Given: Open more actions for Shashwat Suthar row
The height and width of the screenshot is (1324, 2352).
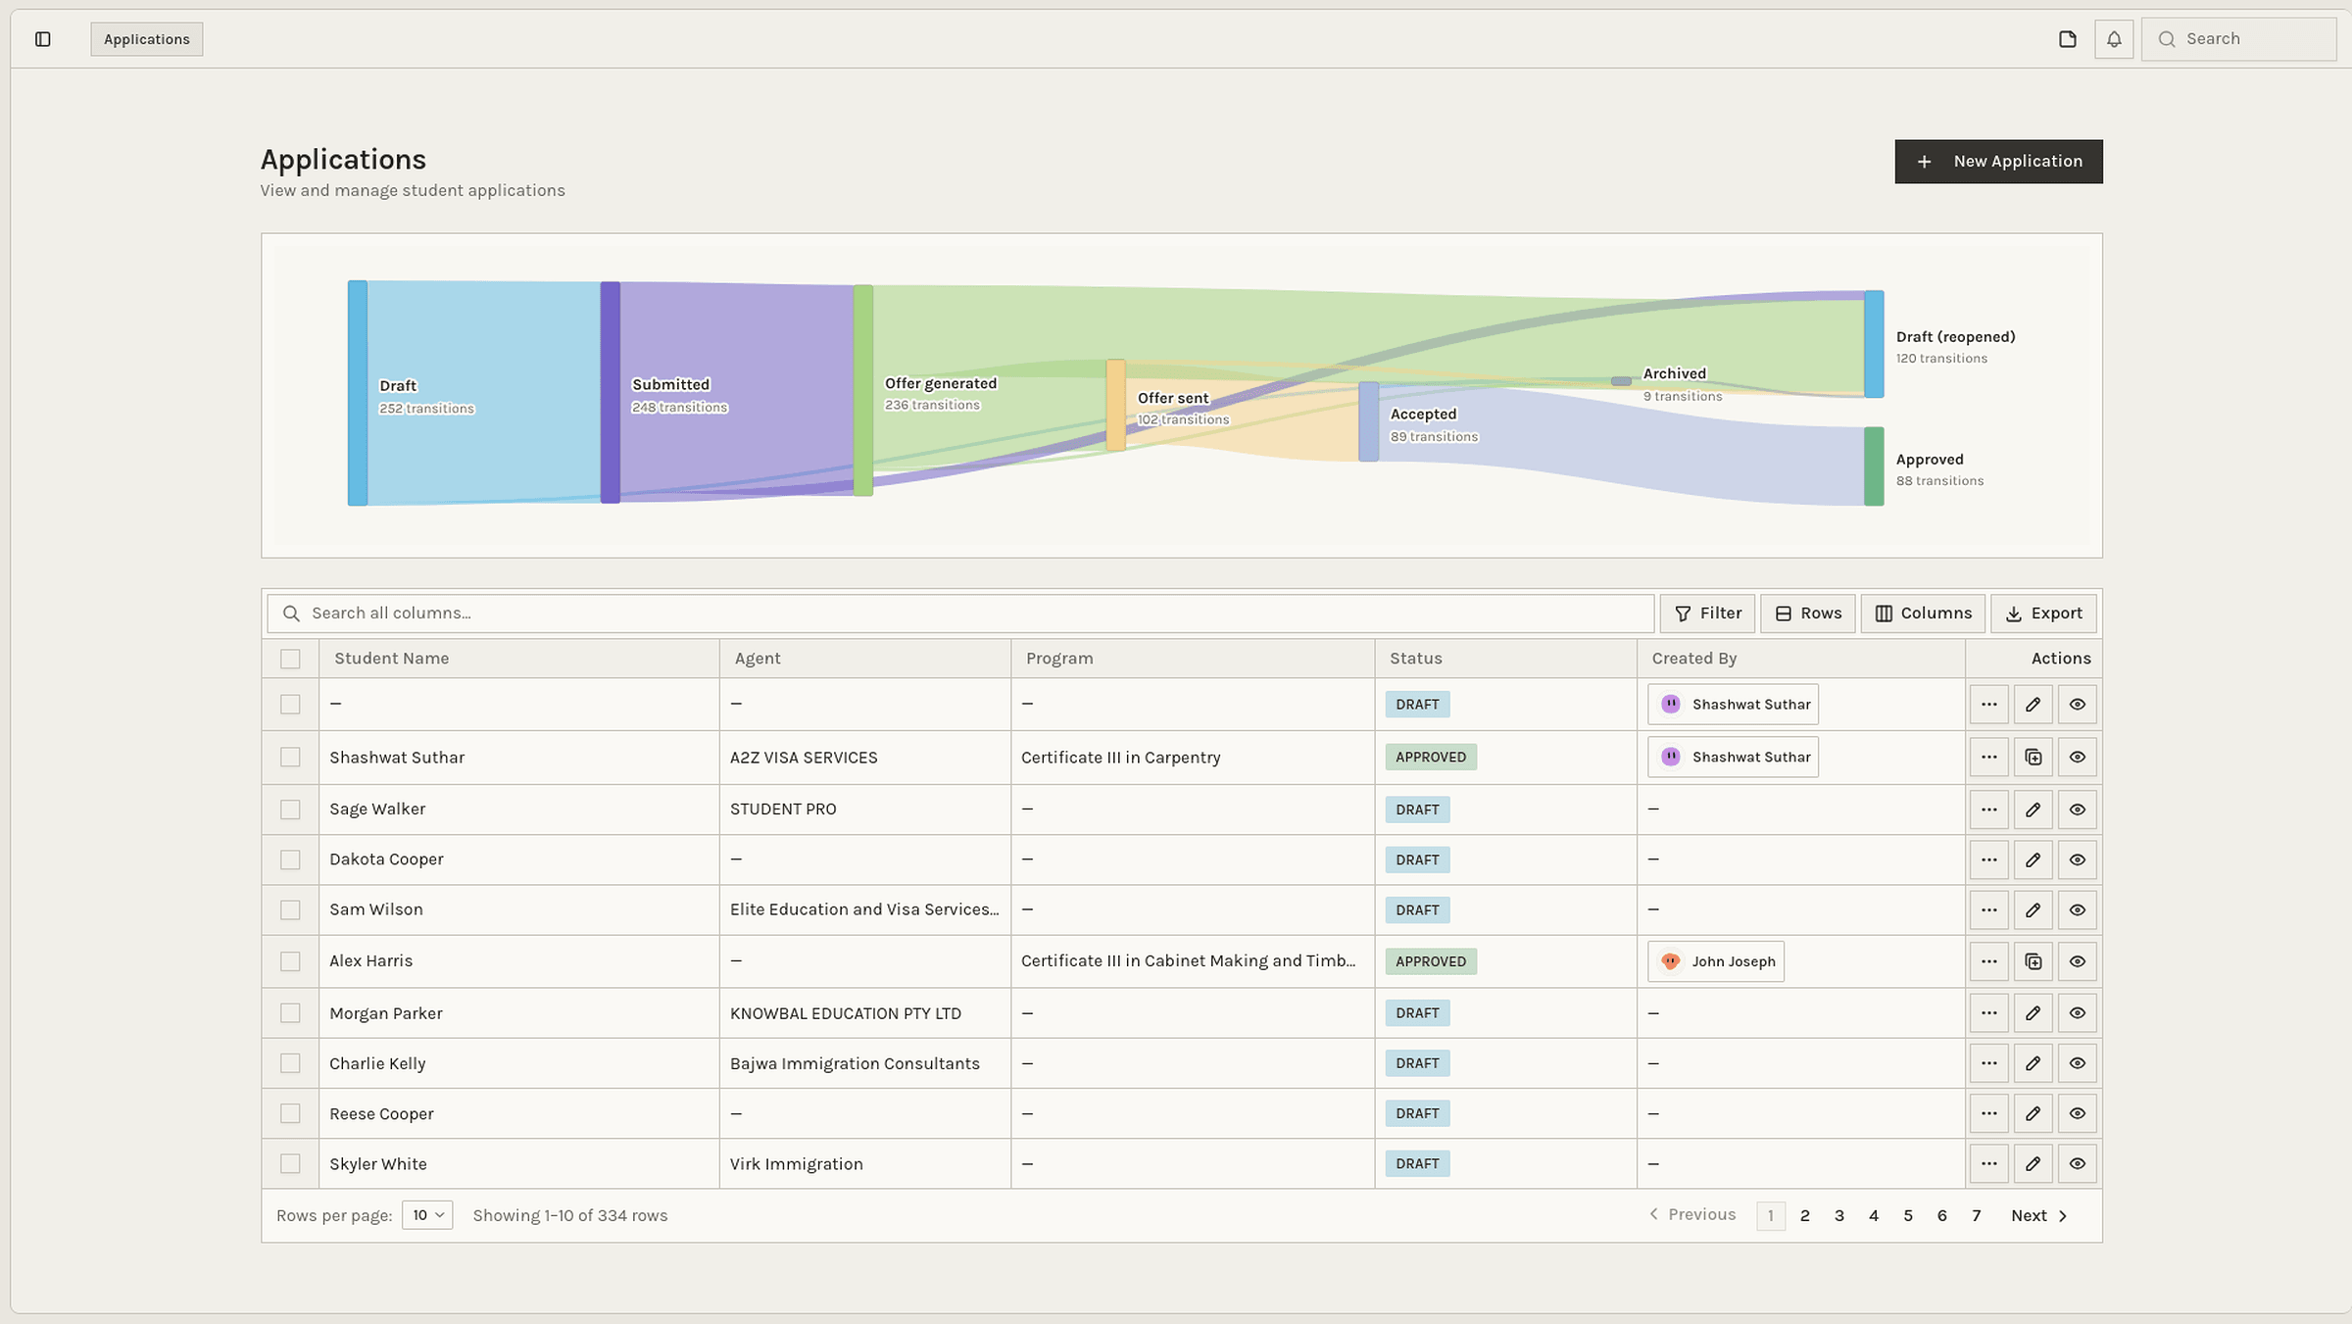Looking at the screenshot, I should 1988,758.
